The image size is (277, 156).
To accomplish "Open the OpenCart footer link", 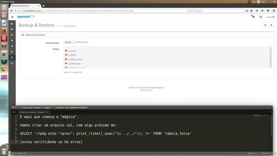I will (133, 88).
